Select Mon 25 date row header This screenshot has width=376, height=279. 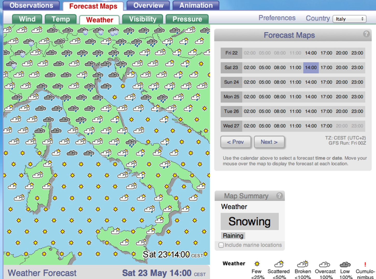click(231, 97)
